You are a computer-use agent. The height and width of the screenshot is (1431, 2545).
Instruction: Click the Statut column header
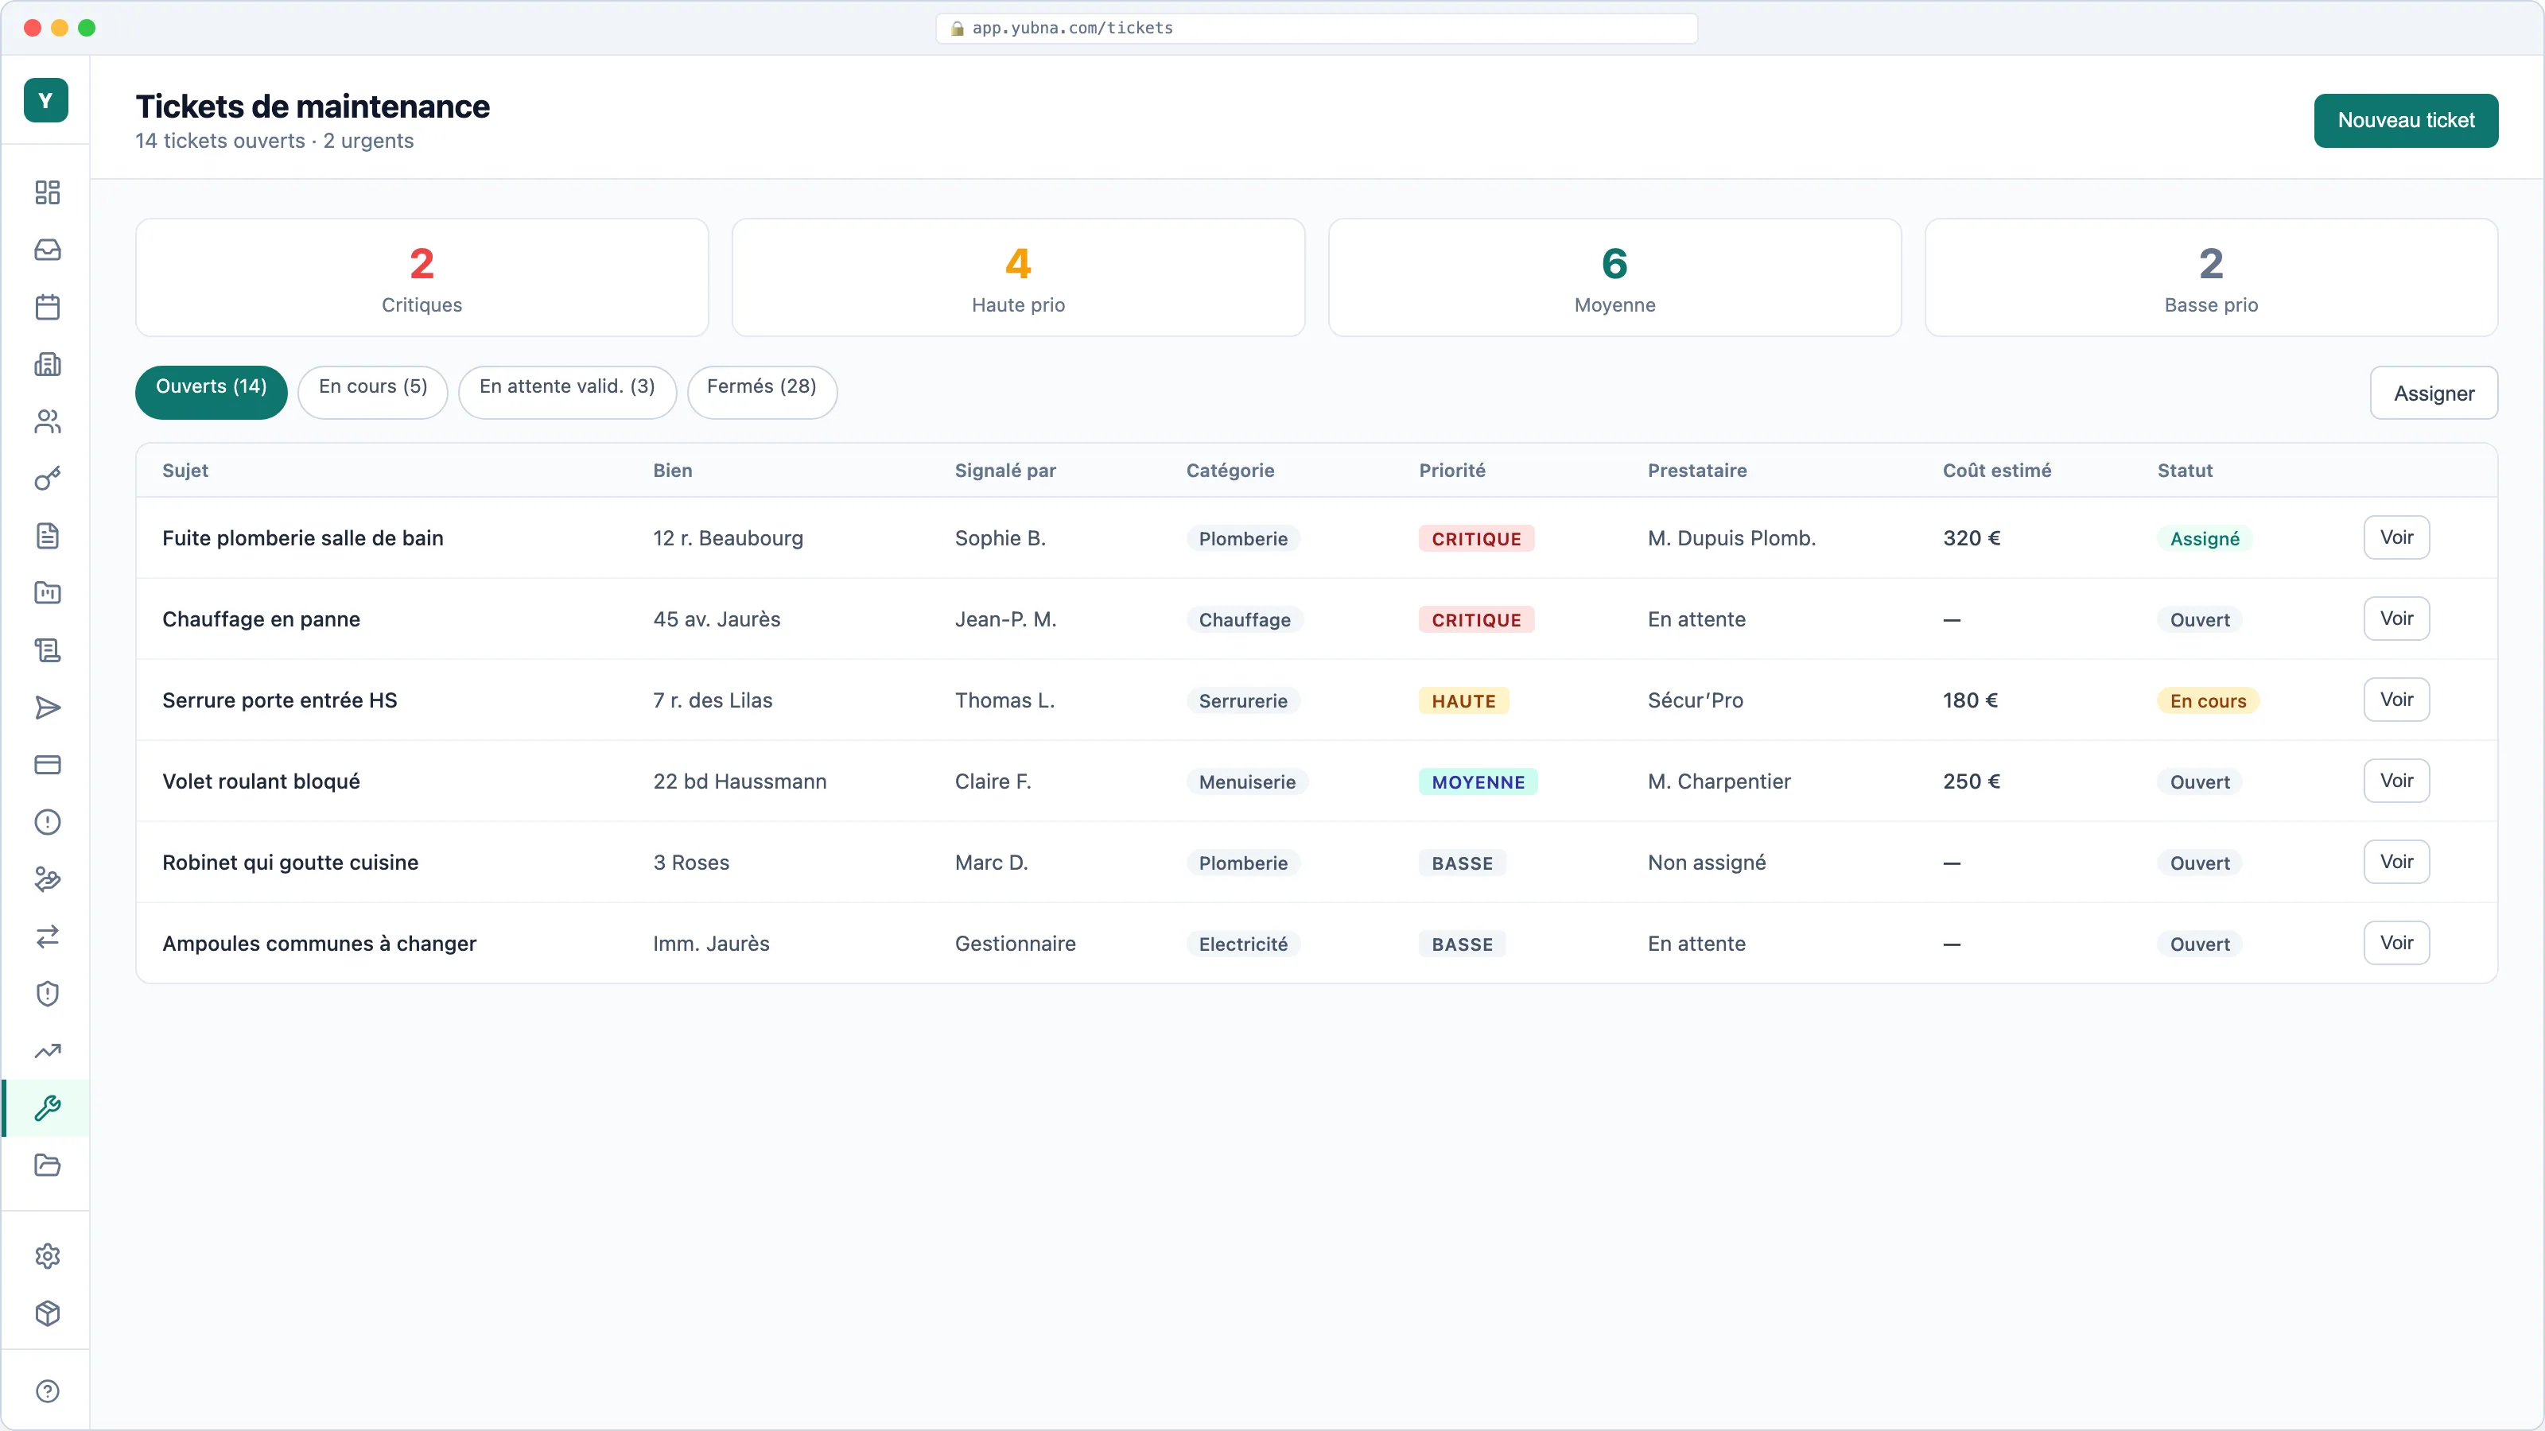(2185, 470)
